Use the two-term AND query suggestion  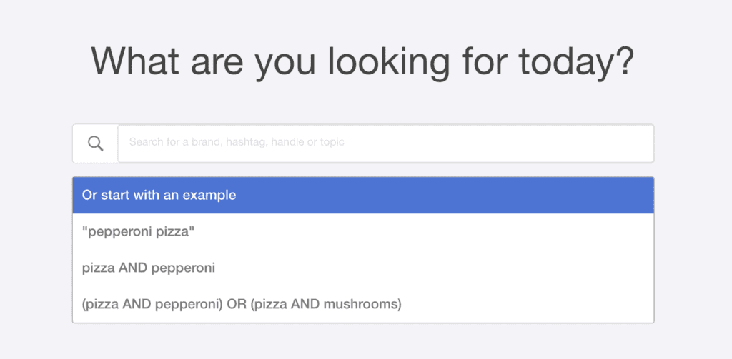coord(149,268)
